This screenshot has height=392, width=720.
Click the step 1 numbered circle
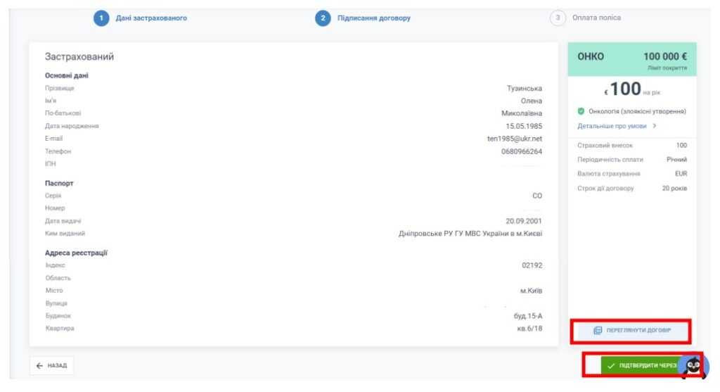(101, 18)
